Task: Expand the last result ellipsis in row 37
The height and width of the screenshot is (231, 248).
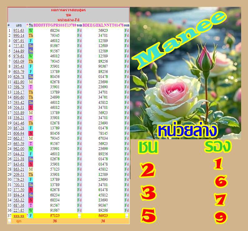Action: pos(127,216)
